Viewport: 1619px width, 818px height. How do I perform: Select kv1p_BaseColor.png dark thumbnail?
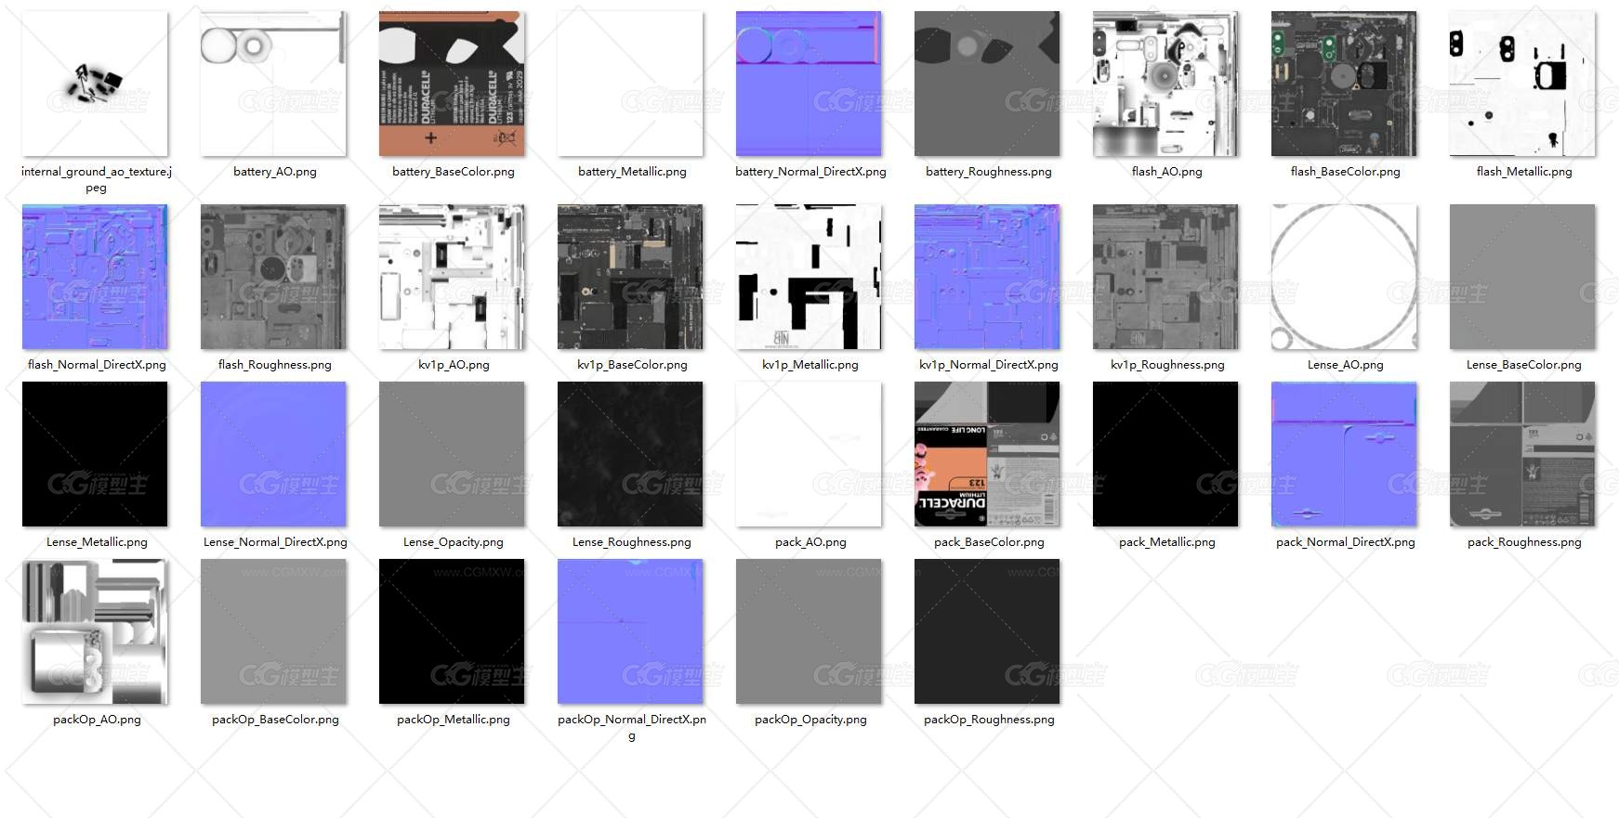pos(630,277)
